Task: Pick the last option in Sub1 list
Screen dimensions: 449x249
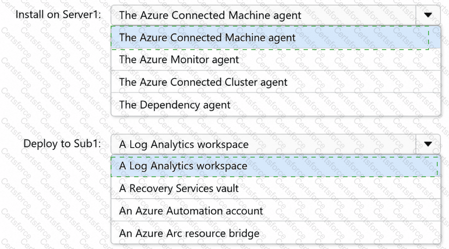Action: pyautogui.click(x=276, y=233)
